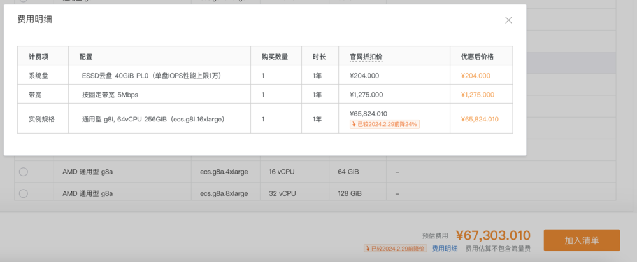
Task: Click the 优惠后价格 column header
Action: (x=477, y=57)
